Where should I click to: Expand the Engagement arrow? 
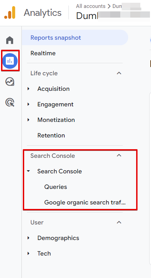coord(28,104)
